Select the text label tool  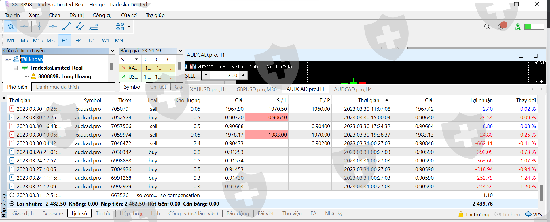[107, 26]
